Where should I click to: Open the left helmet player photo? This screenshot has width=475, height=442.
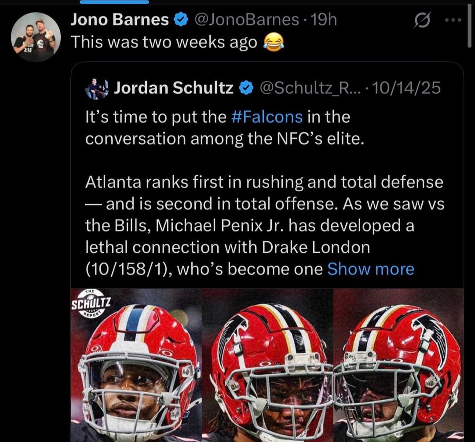point(136,365)
